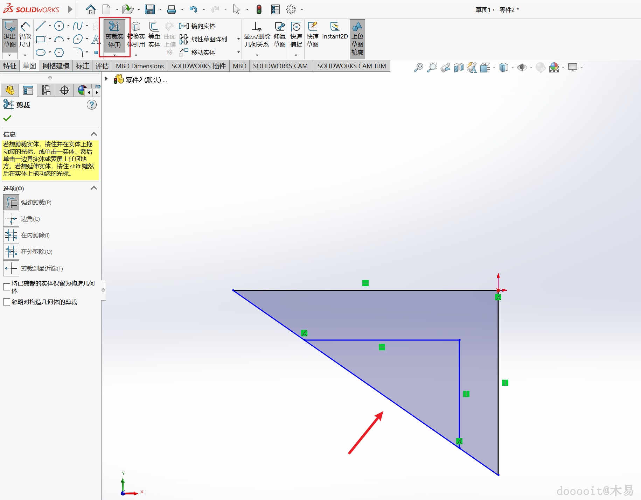The image size is (641, 500).
Task: Click Linear Sketch Pattern (线性草图阵列)
Action: coord(203,39)
